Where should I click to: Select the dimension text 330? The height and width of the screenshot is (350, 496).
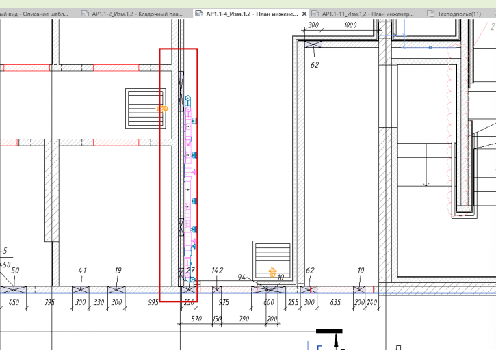(x=99, y=302)
